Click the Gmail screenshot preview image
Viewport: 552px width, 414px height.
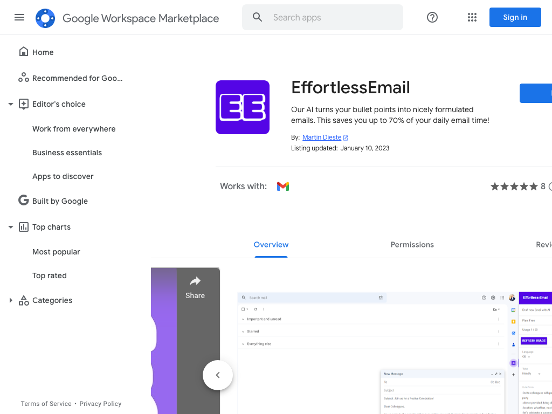[395, 353]
